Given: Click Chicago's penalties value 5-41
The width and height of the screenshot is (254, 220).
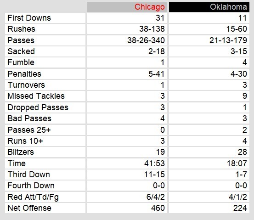Looking at the screenshot, I should (157, 74).
